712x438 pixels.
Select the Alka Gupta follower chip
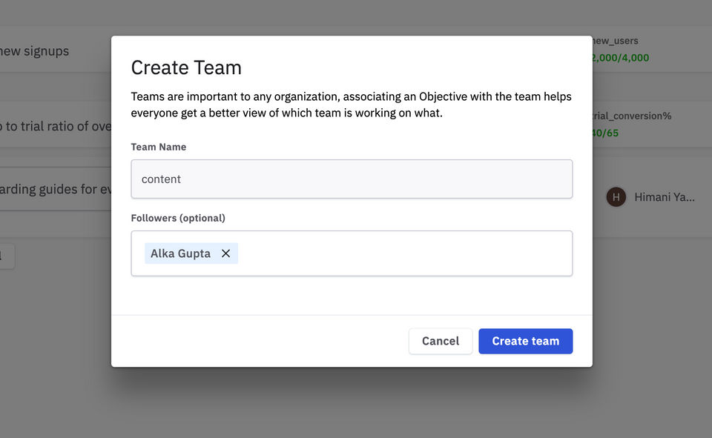tap(180, 253)
